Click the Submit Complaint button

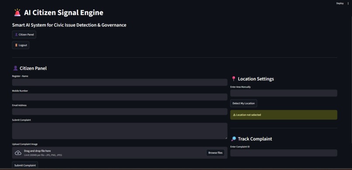point(25,165)
